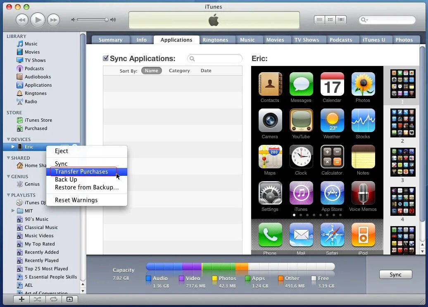The width and height of the screenshot is (428, 307).
Task: Select the Settings gear app icon
Action: click(270, 193)
